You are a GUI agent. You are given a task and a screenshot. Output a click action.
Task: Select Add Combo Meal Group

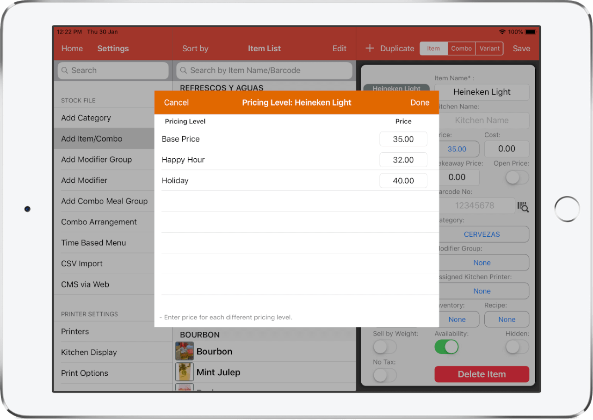(104, 201)
